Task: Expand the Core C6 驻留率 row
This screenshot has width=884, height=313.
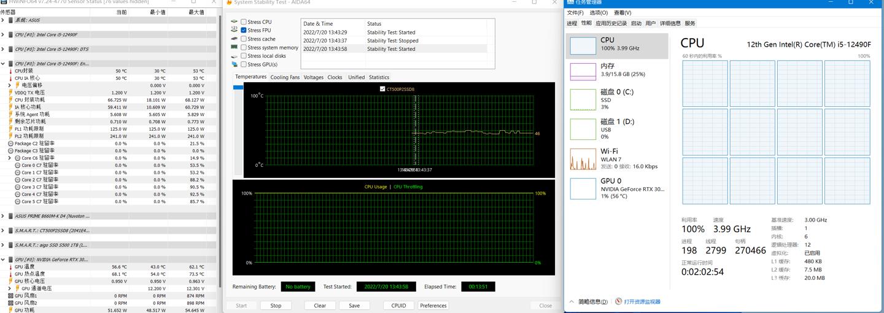Action: [x=10, y=158]
